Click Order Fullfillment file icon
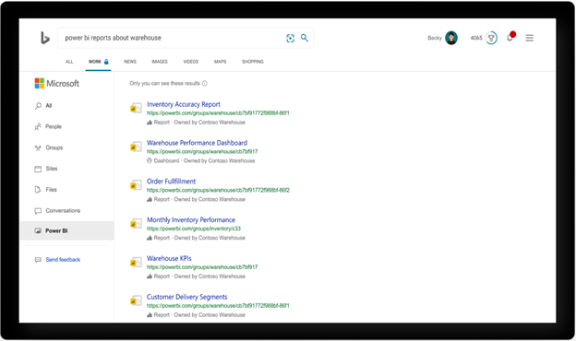 pos(136,185)
